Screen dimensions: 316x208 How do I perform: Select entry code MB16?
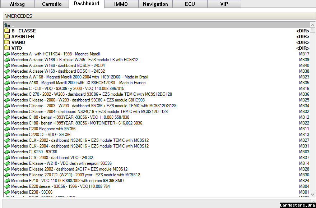(x=304, y=89)
